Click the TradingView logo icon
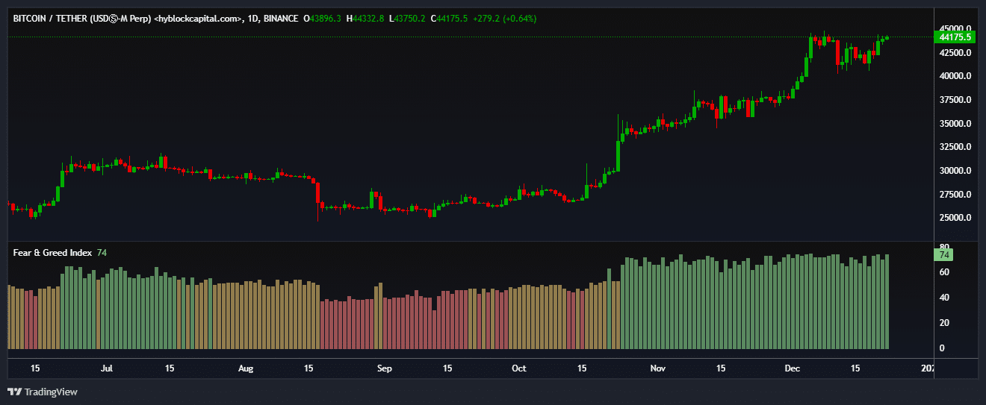Viewport: 986px width, 405px height. [x=14, y=392]
